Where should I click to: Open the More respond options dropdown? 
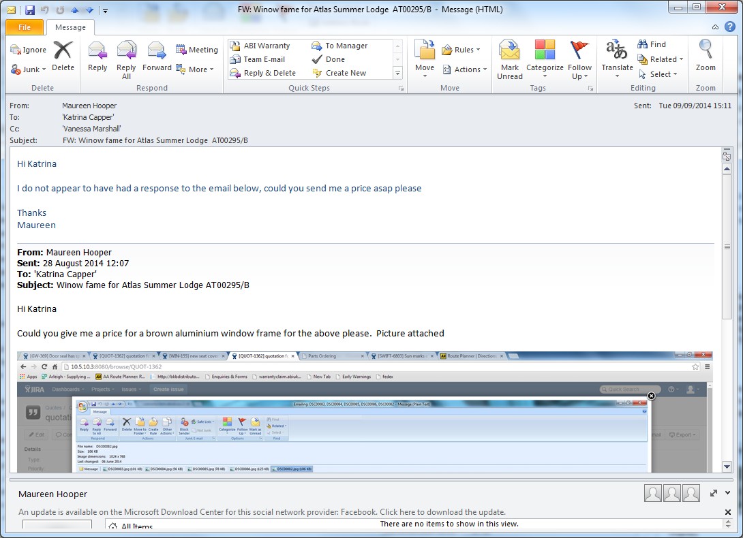195,69
